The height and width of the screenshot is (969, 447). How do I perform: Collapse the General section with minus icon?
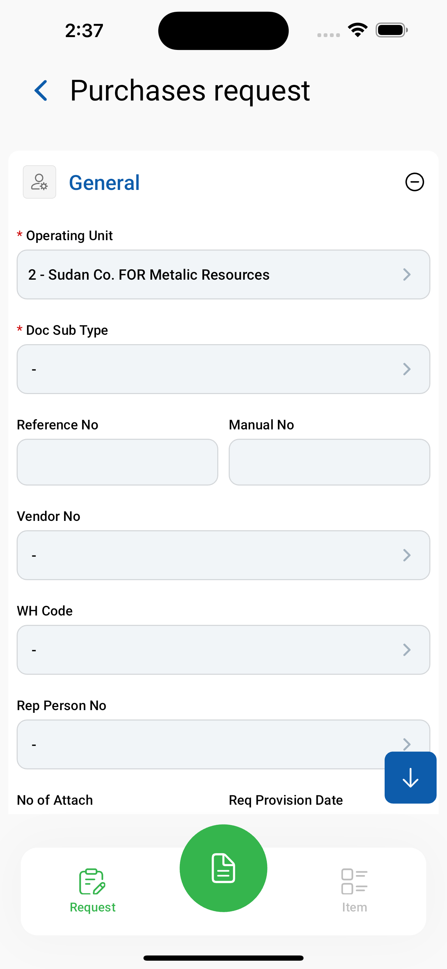[x=415, y=182]
